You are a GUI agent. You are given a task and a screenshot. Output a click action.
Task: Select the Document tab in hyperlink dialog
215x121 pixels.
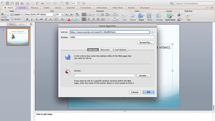pyautogui.click(x=105, y=50)
